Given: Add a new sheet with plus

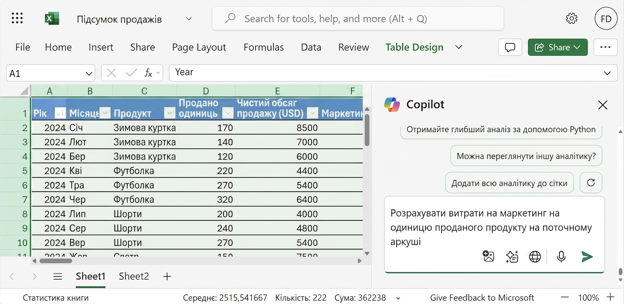Looking at the screenshot, I should coord(167,277).
